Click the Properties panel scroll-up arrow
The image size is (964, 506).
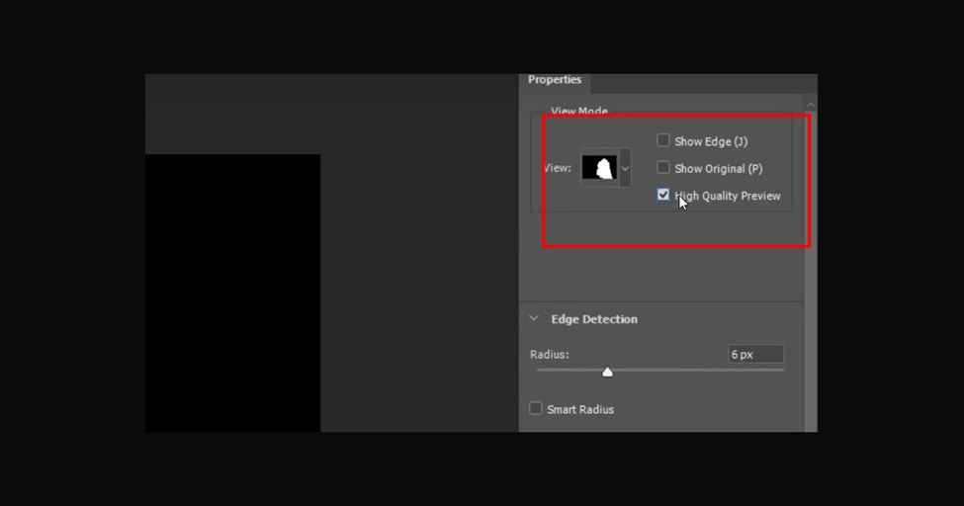click(x=811, y=105)
